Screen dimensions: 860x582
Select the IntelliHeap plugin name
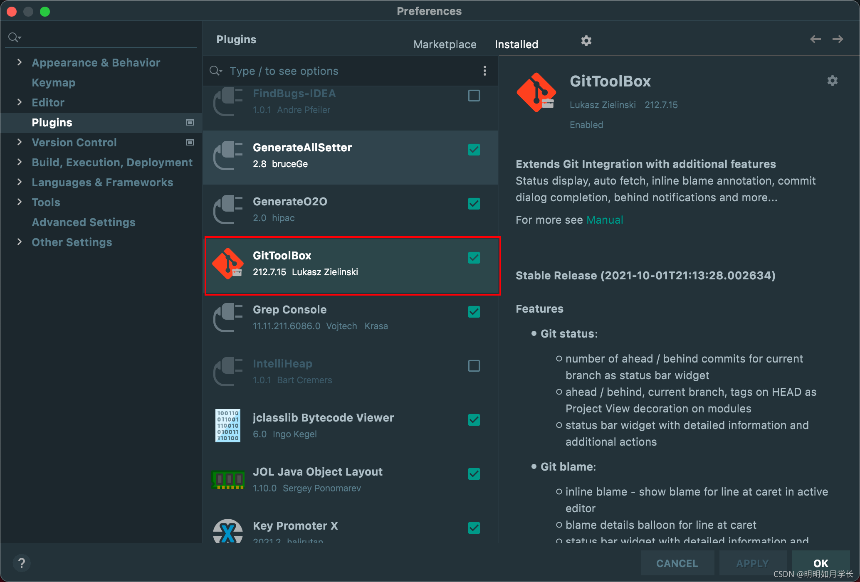[282, 364]
